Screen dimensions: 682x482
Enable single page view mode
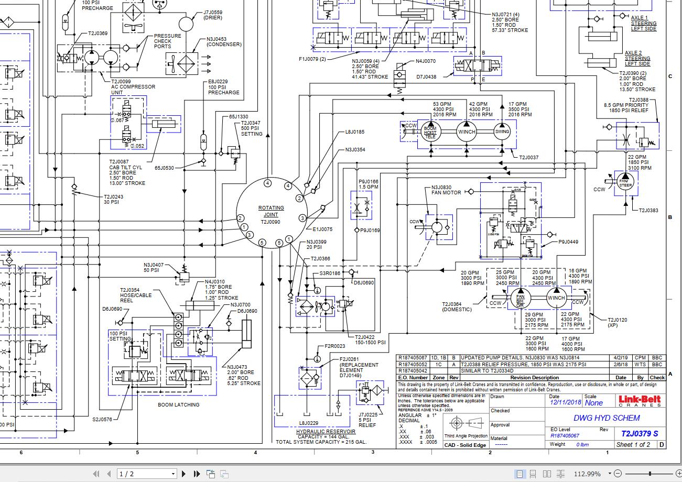pyautogui.click(x=519, y=474)
